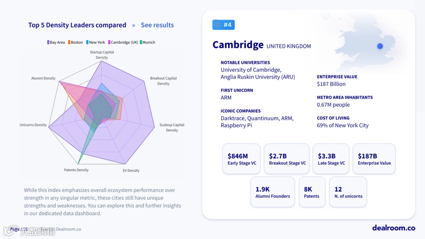The image size is (425, 239).
Task: Click the Startup Capital Density axis label
Action: (x=102, y=55)
